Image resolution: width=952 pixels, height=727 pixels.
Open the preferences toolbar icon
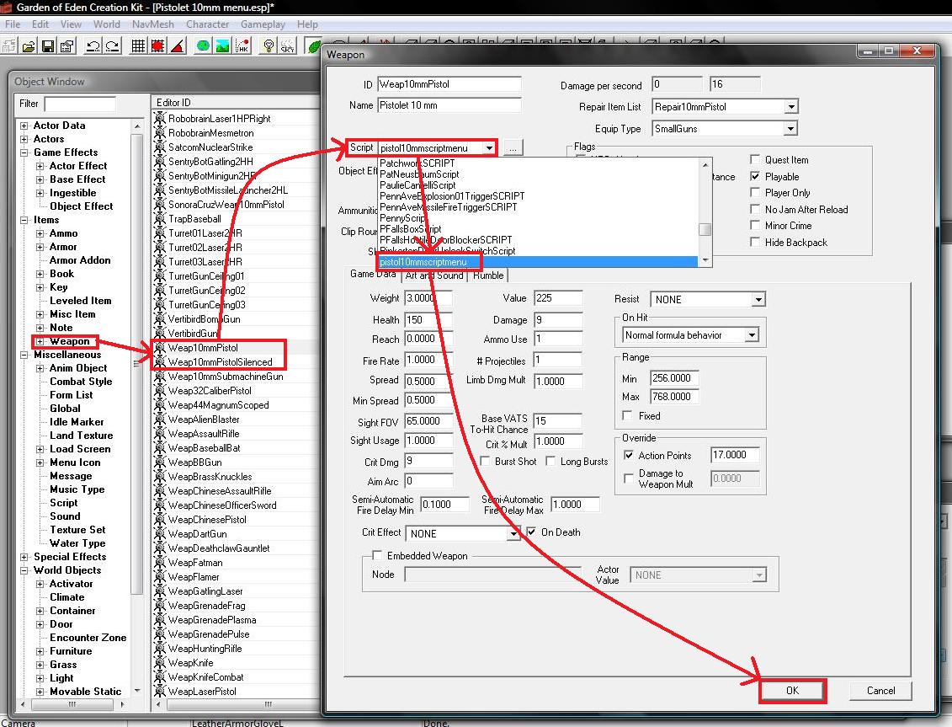(x=67, y=45)
